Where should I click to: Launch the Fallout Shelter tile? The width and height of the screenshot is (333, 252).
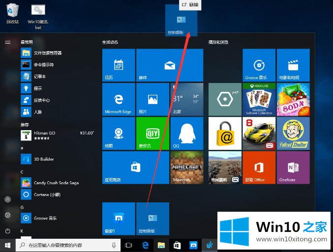(x=293, y=134)
